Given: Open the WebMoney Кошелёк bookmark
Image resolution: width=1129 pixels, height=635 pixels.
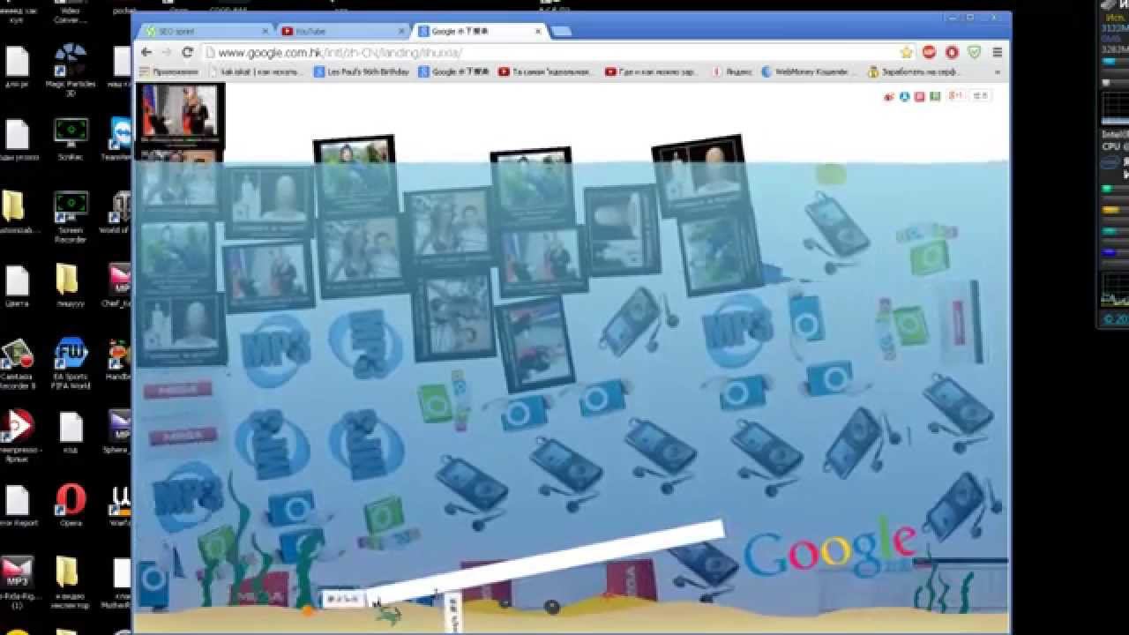Looking at the screenshot, I should 809,72.
